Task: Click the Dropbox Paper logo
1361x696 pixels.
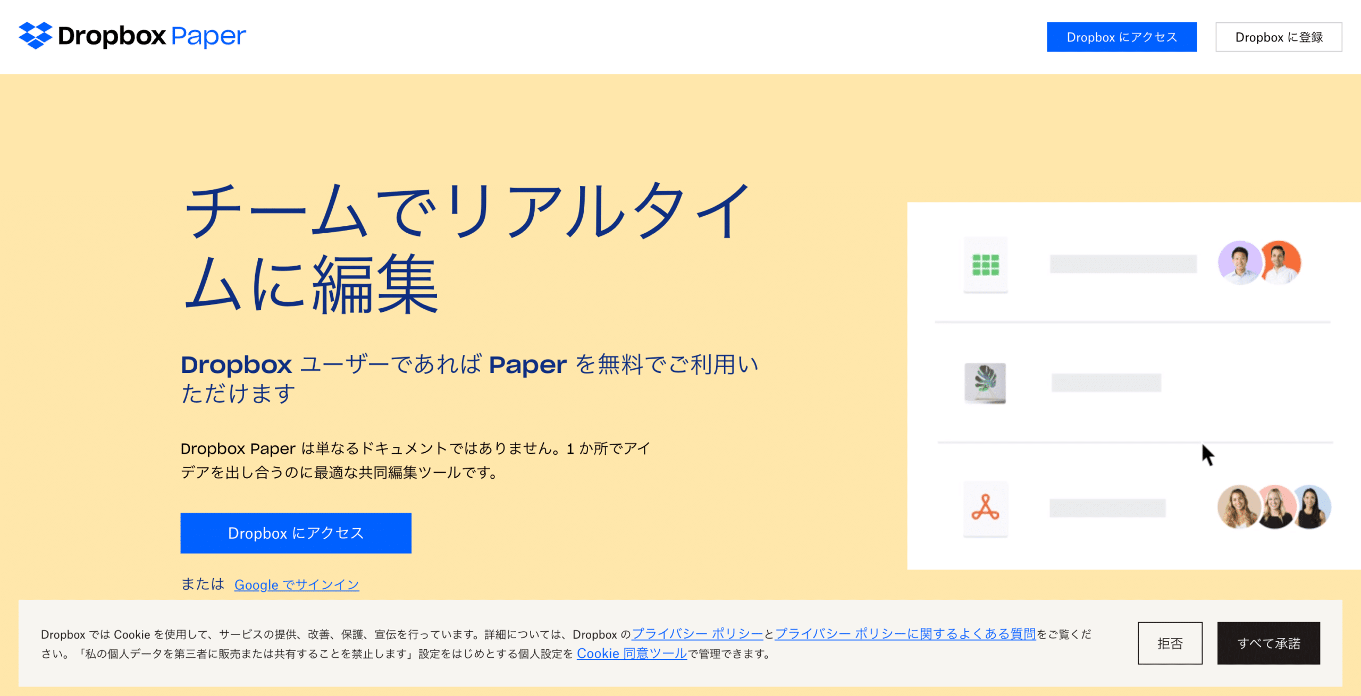Action: 132,36
